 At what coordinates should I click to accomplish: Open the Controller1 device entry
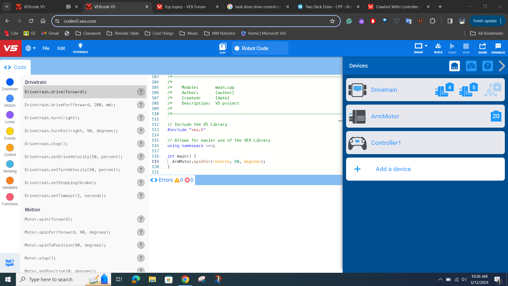coord(425,143)
